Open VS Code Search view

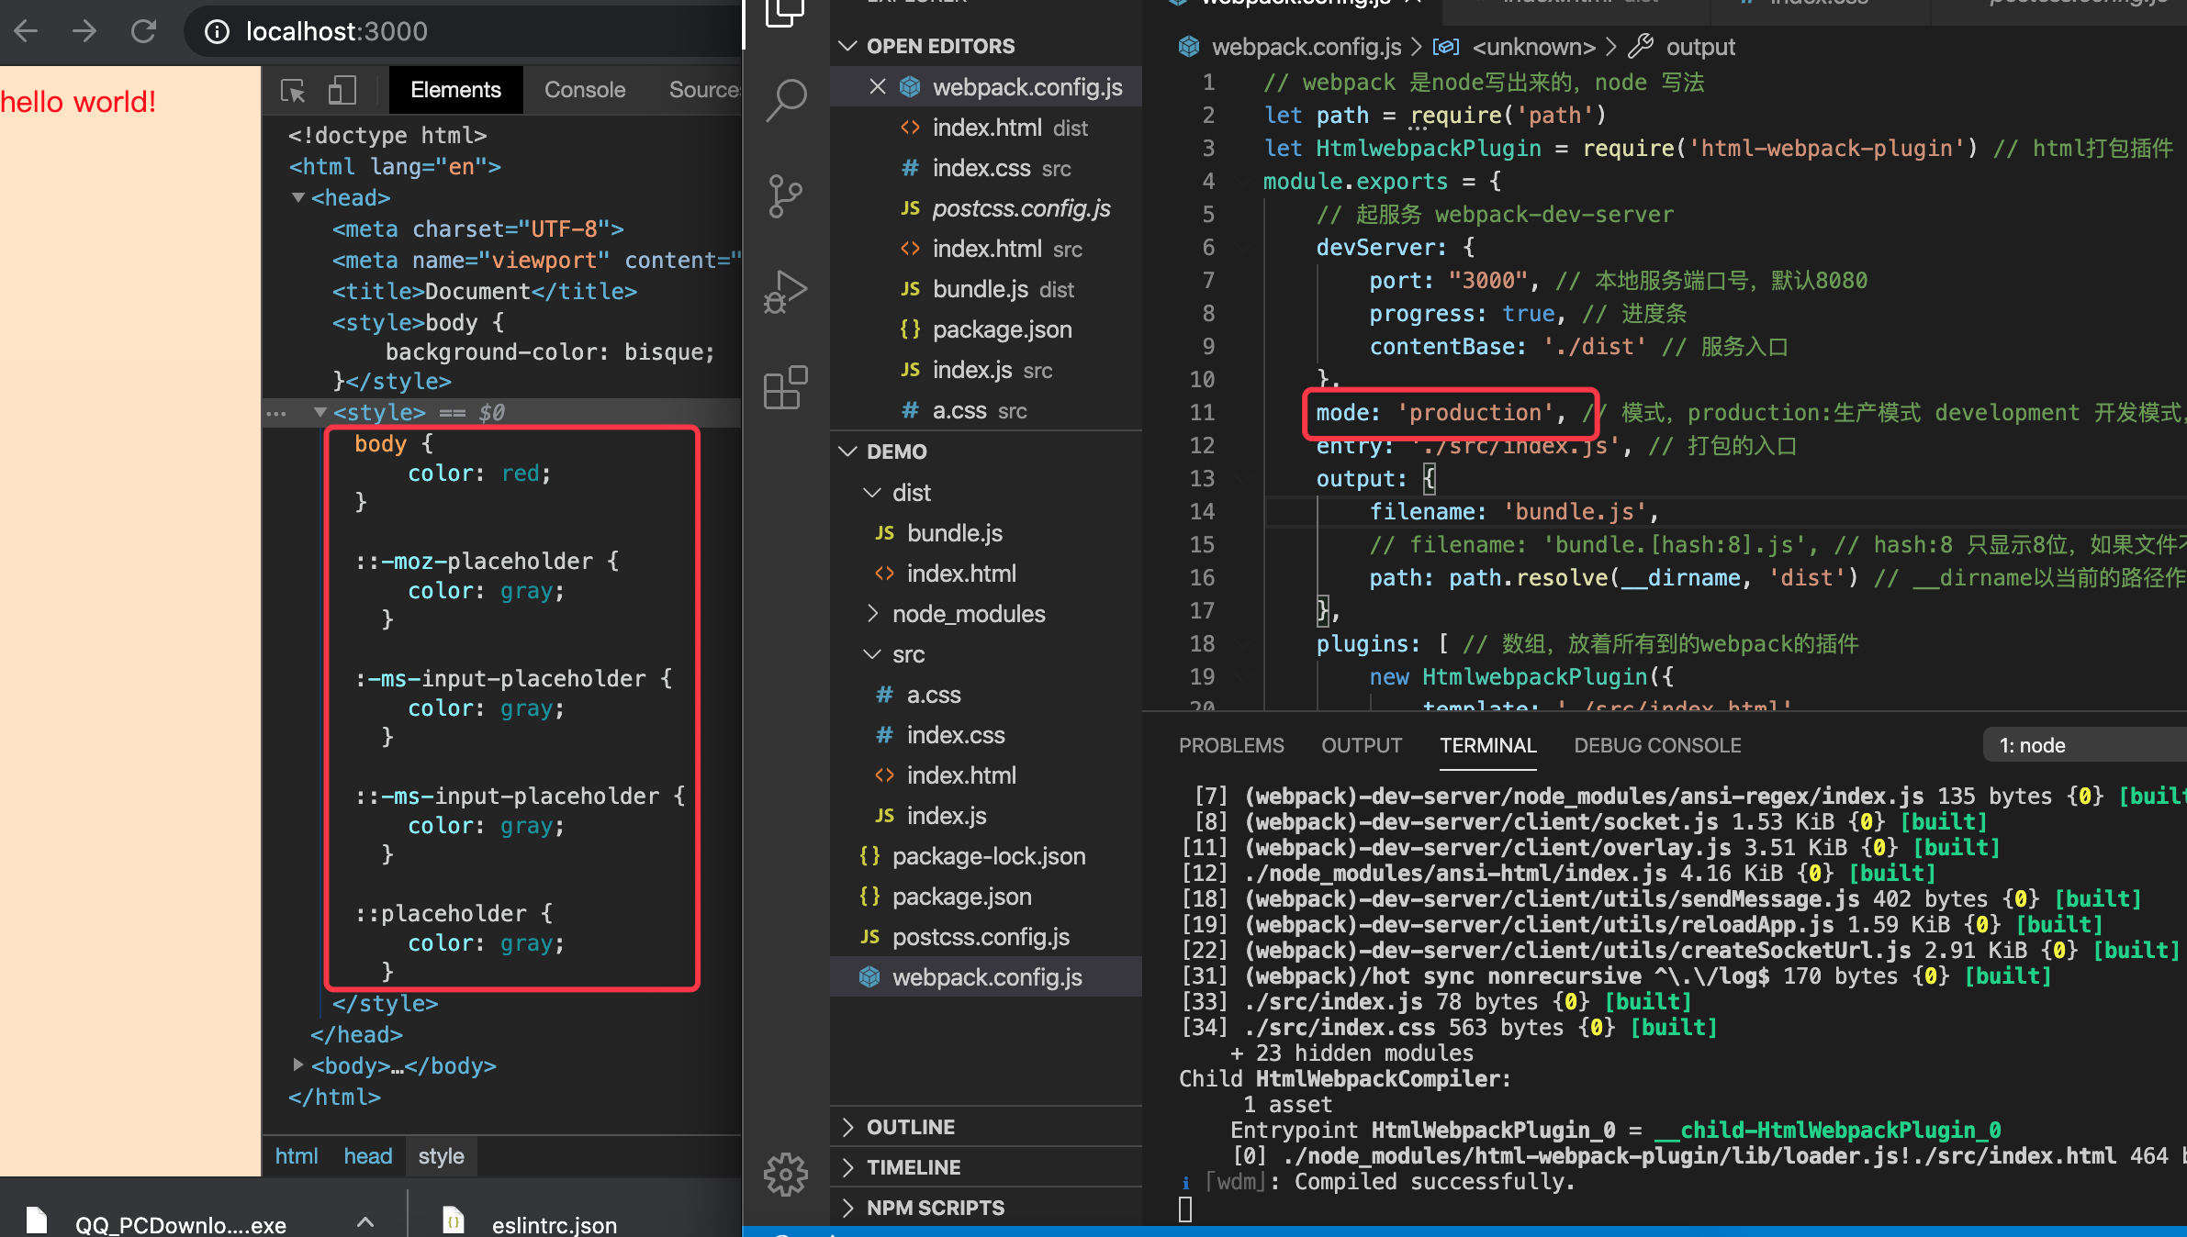[786, 99]
